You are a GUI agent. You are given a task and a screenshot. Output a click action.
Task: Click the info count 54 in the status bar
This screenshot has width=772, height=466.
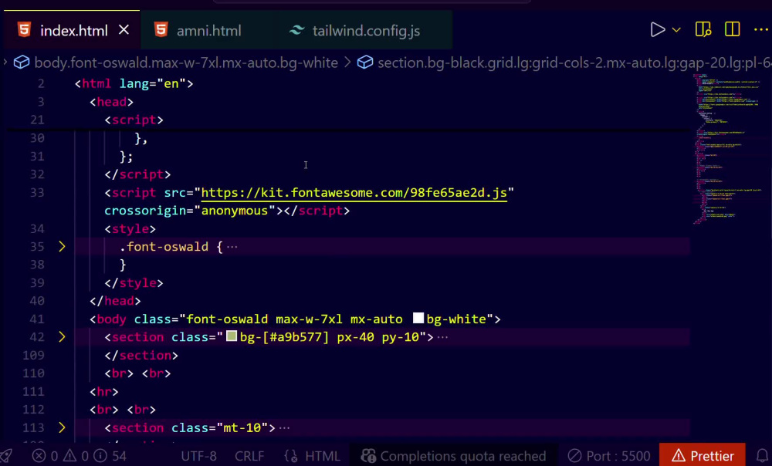[110, 456]
